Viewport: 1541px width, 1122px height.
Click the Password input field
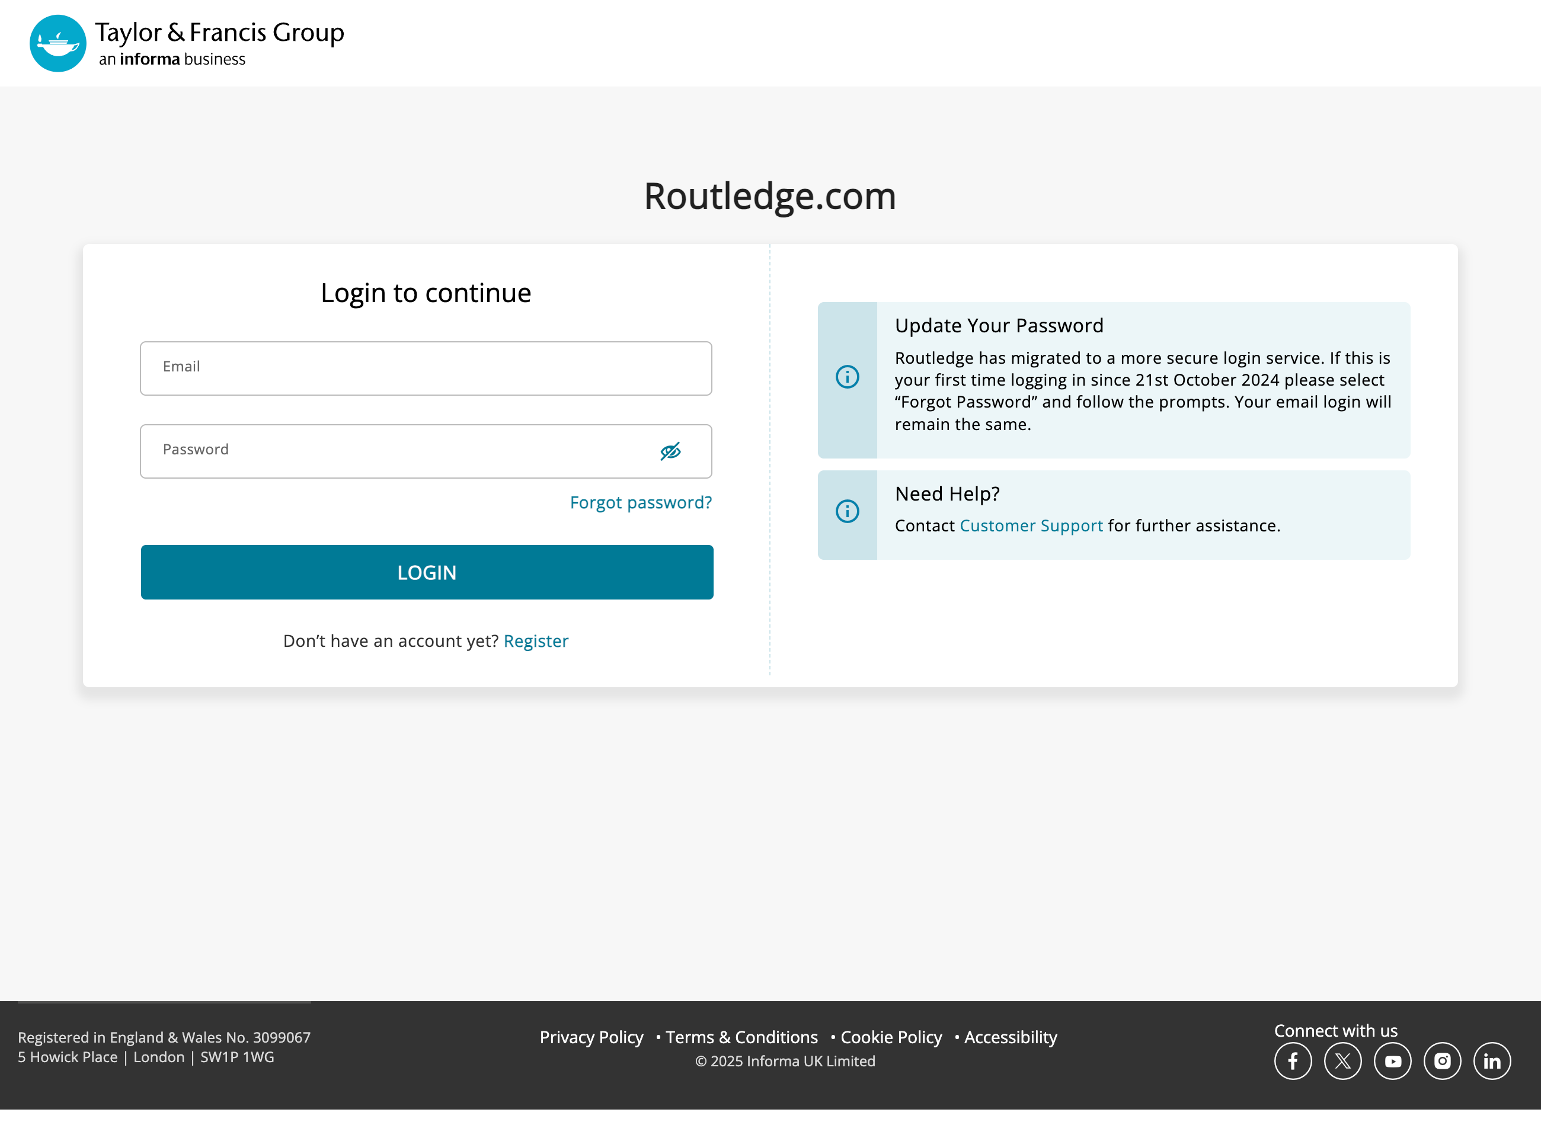408,450
